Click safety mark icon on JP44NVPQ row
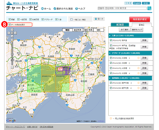This screenshot has height=130, width=159. (139, 68)
